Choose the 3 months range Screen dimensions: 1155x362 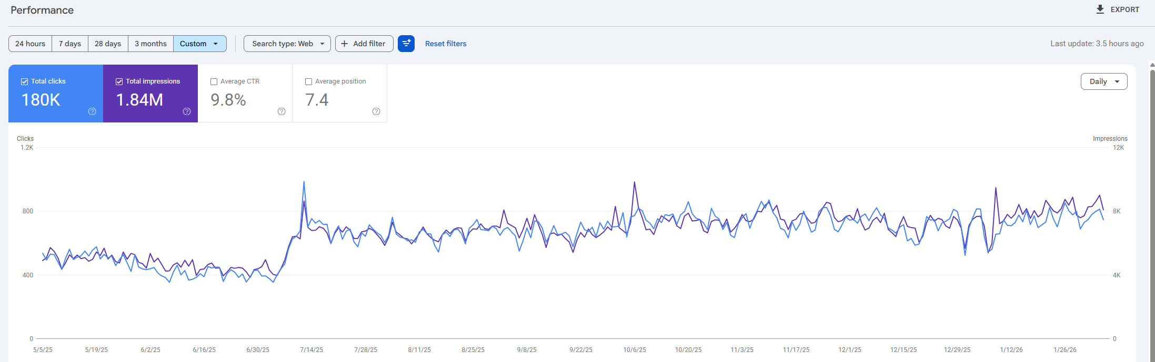coord(150,44)
